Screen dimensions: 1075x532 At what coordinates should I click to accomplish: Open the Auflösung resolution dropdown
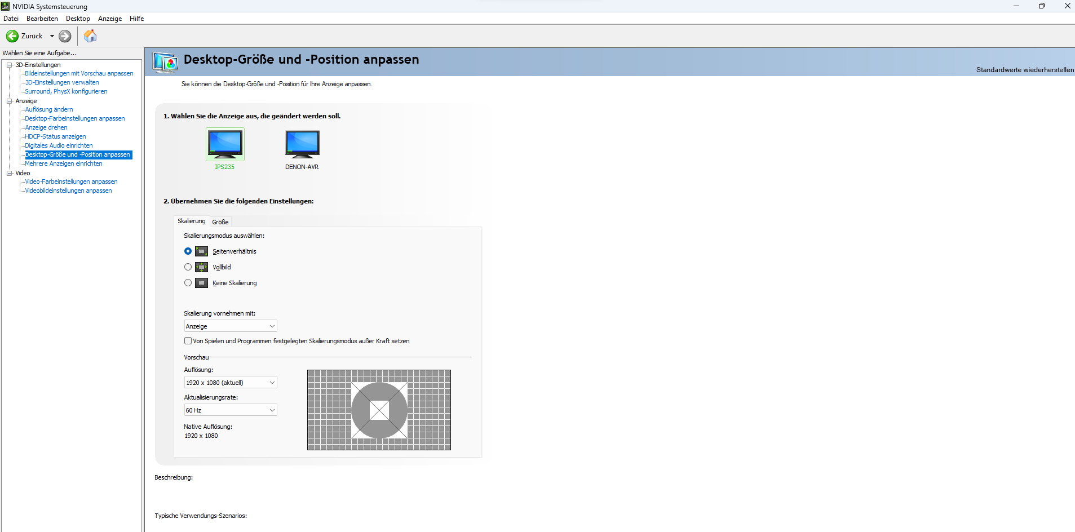coord(231,383)
